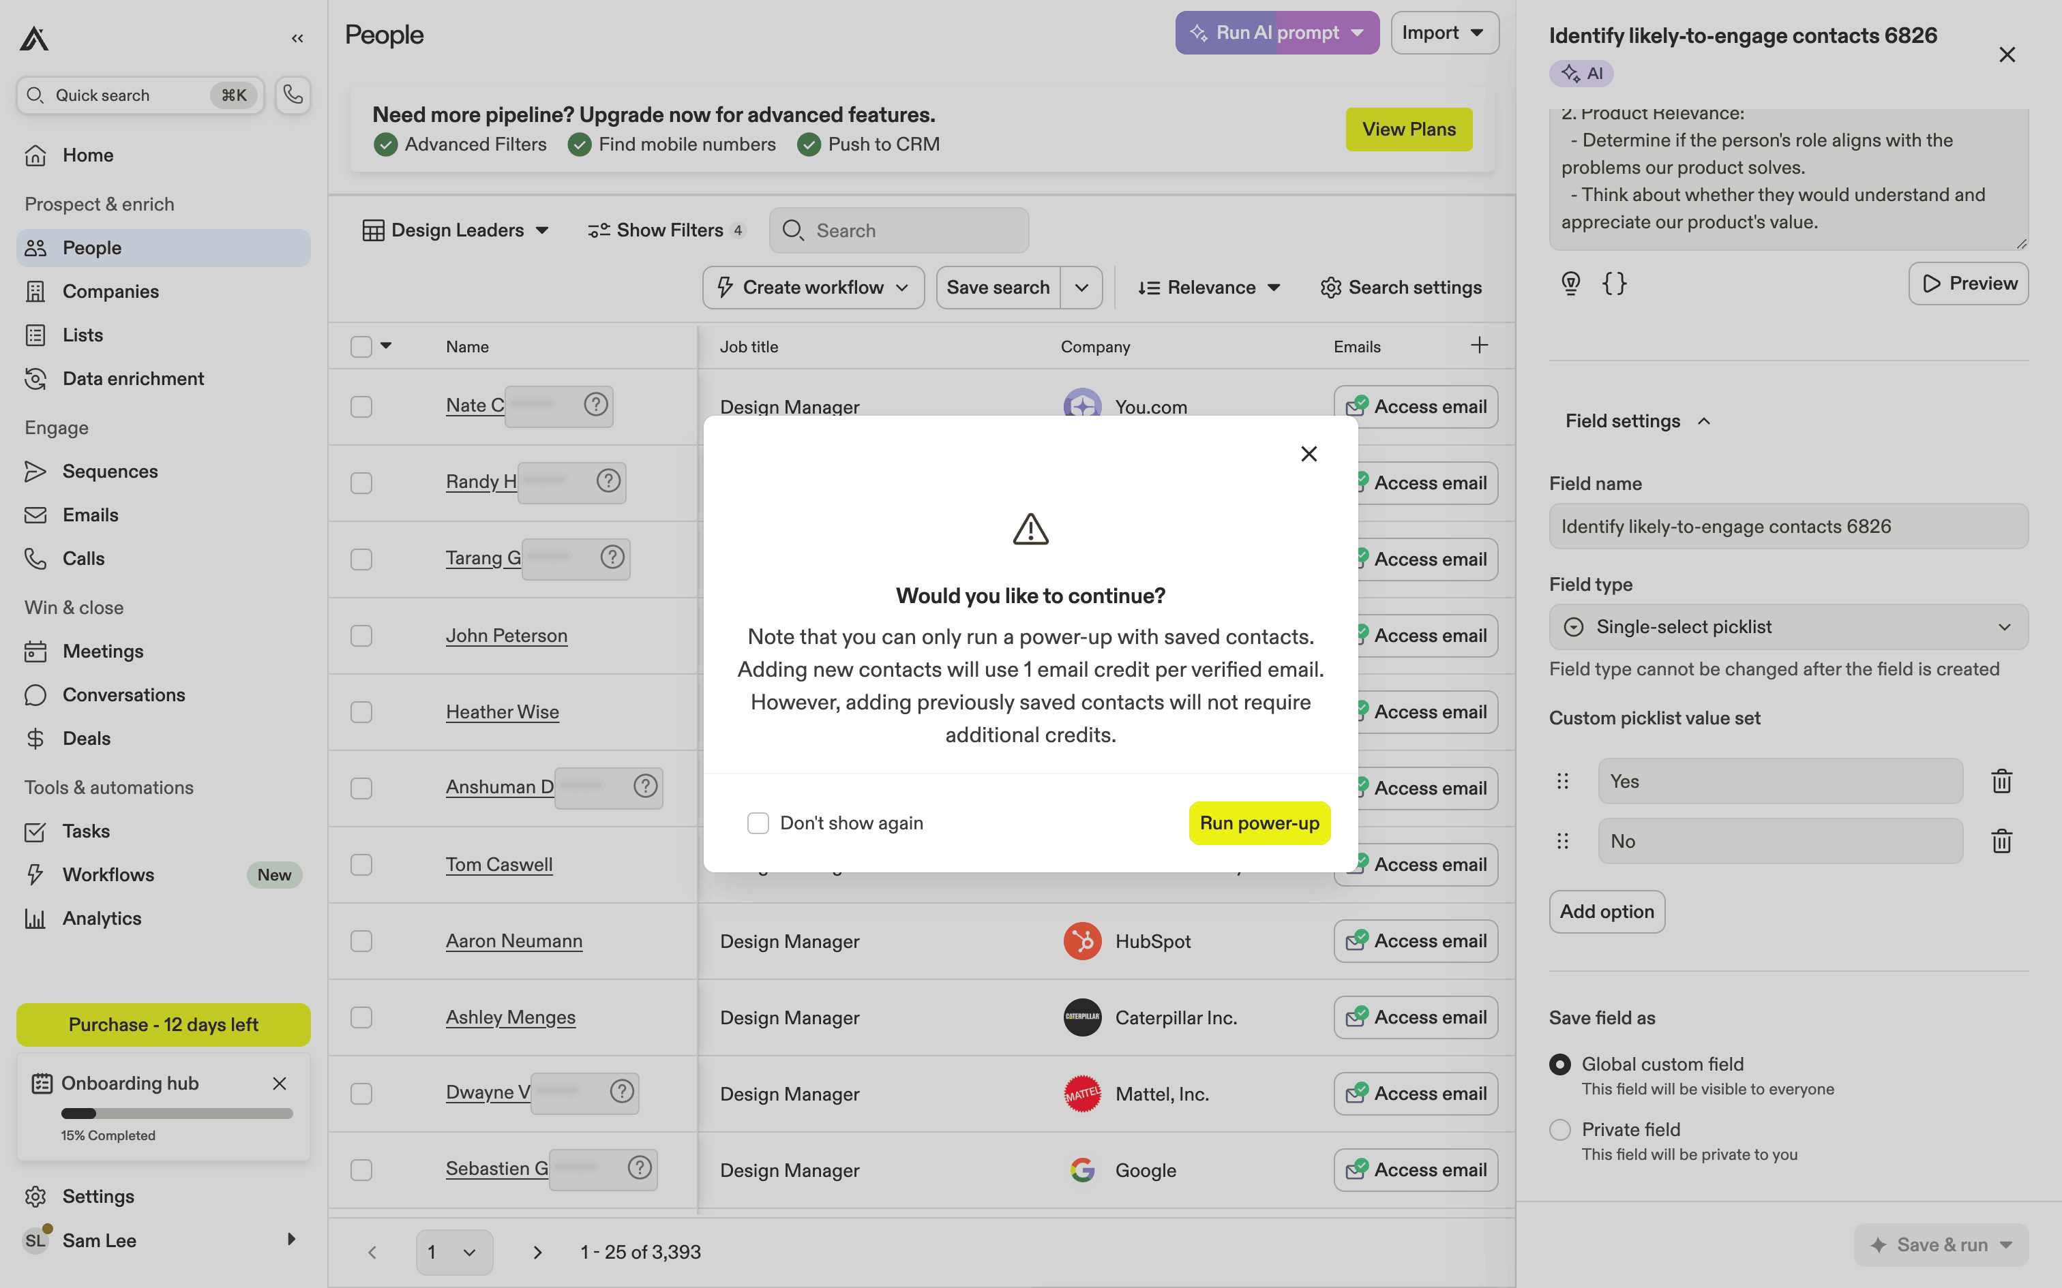The width and height of the screenshot is (2062, 1288).
Task: Click the Onboarding hub progress bar
Action: (177, 1114)
